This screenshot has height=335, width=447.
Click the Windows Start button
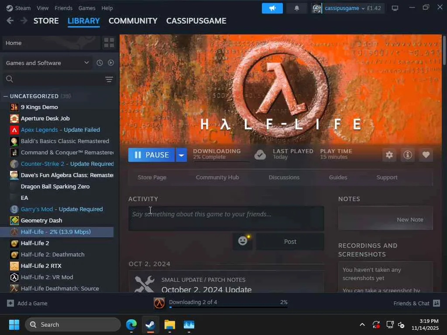coord(14,325)
